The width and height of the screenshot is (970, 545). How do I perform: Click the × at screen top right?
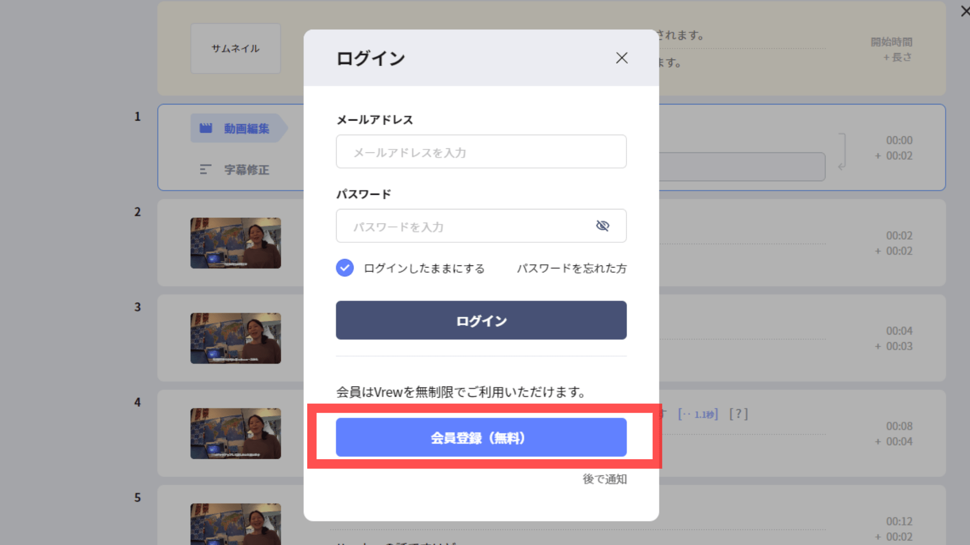coord(965,11)
